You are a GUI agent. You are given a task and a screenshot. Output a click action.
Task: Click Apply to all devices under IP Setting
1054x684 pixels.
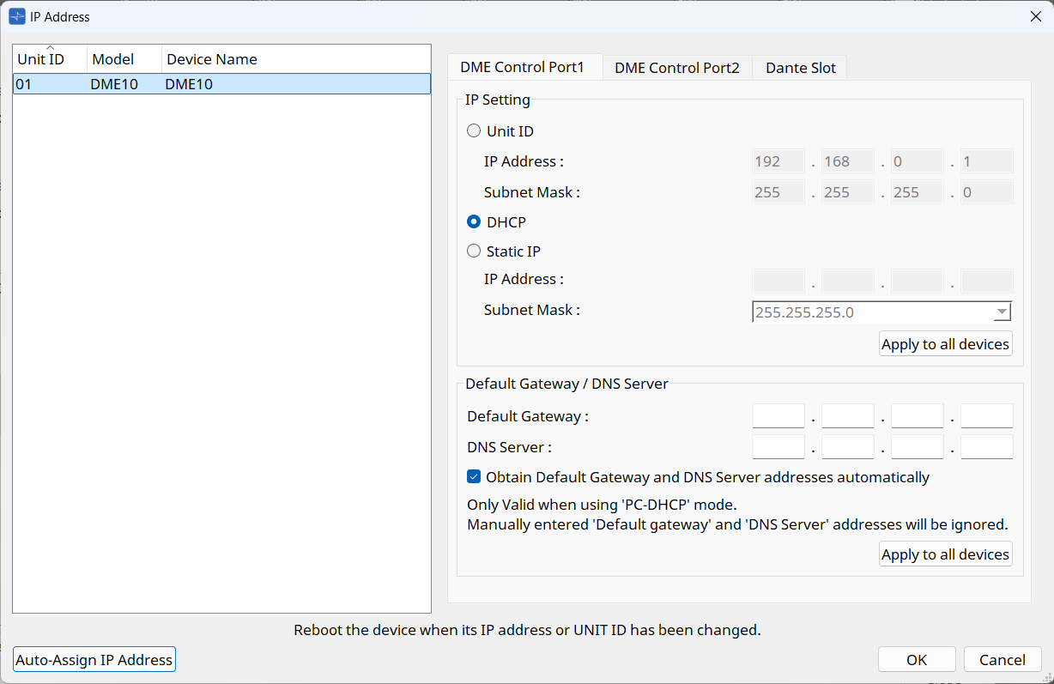coord(945,344)
